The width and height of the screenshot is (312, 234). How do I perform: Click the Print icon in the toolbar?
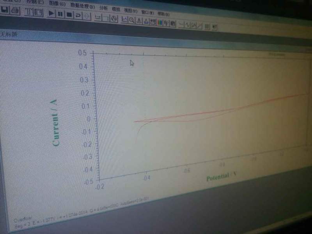click(x=15, y=11)
